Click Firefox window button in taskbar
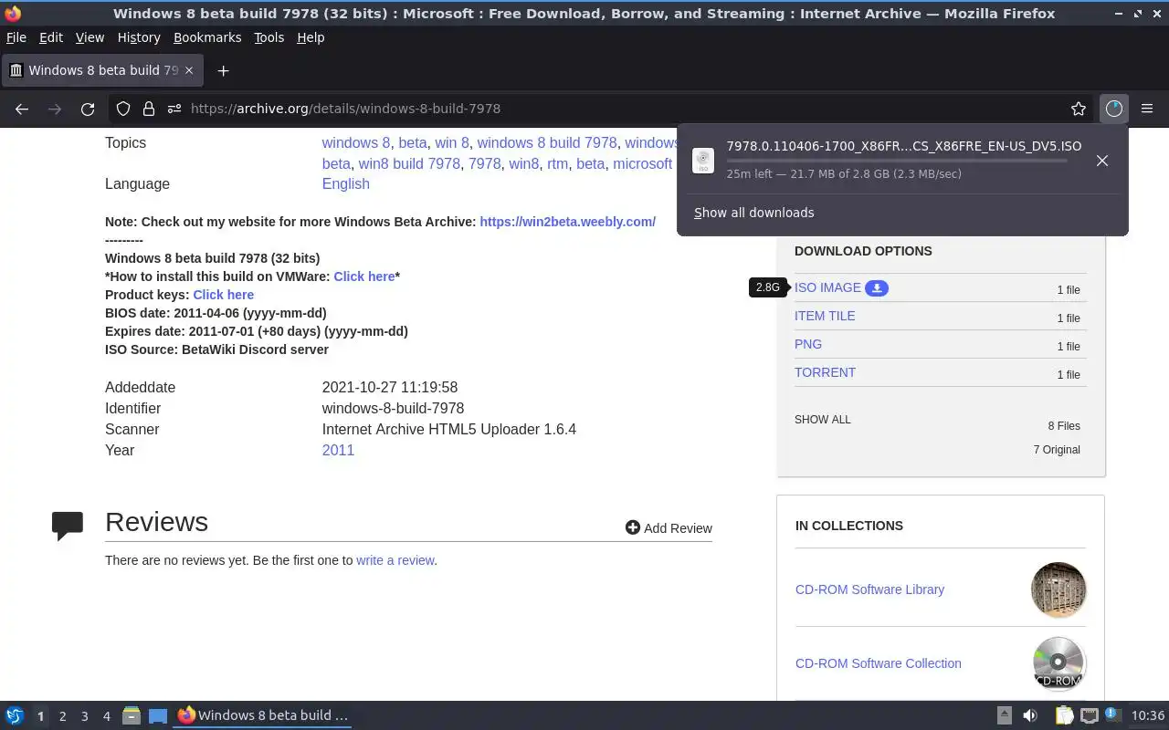Image resolution: width=1169 pixels, height=730 pixels. click(x=263, y=715)
